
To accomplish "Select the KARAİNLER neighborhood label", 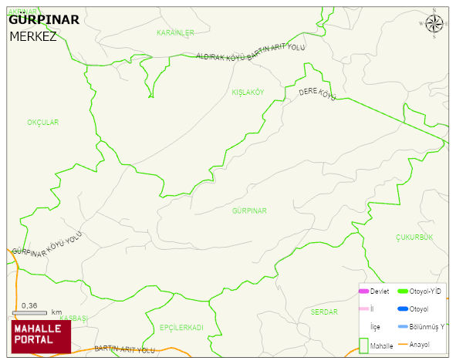I will 175,32.
